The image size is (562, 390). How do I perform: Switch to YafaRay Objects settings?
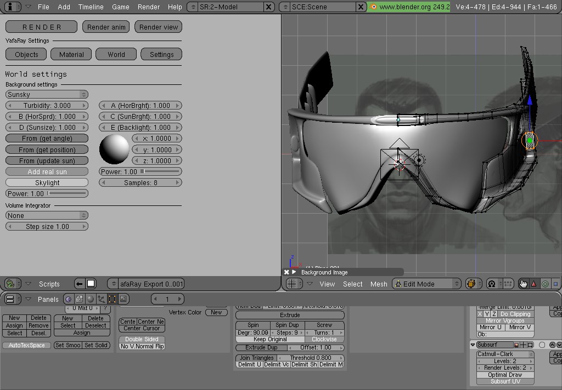click(26, 54)
